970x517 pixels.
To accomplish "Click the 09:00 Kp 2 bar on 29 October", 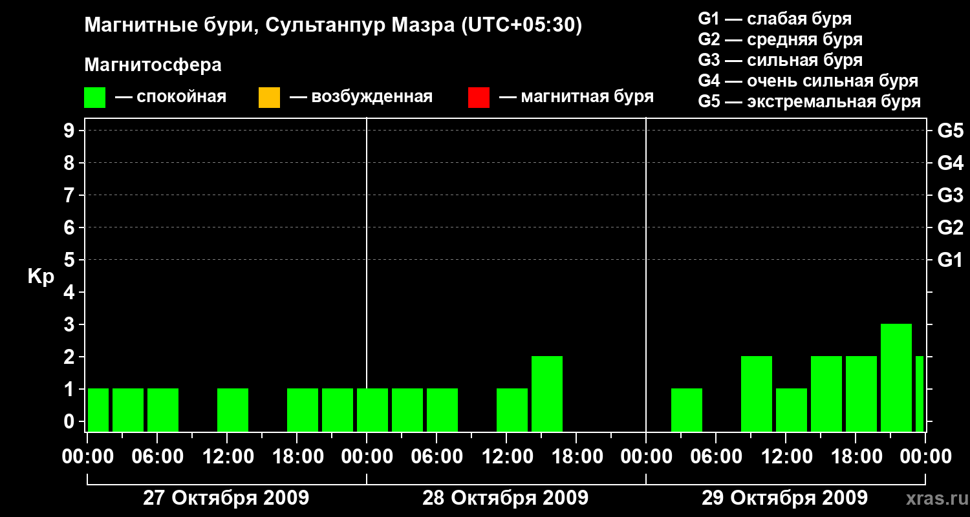I will click(757, 394).
